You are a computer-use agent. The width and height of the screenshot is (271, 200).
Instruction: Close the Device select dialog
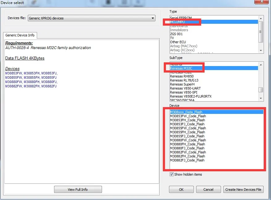[x=262, y=1]
